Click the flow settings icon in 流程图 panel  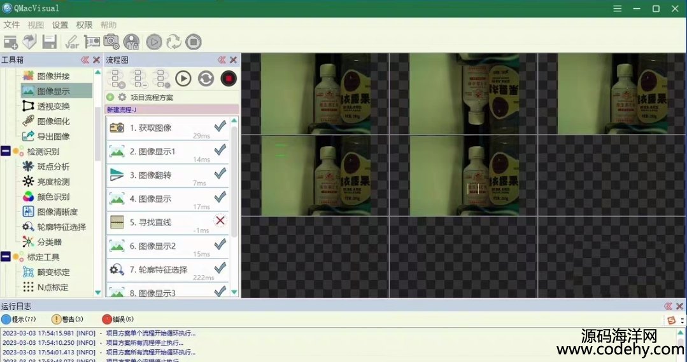162,79
